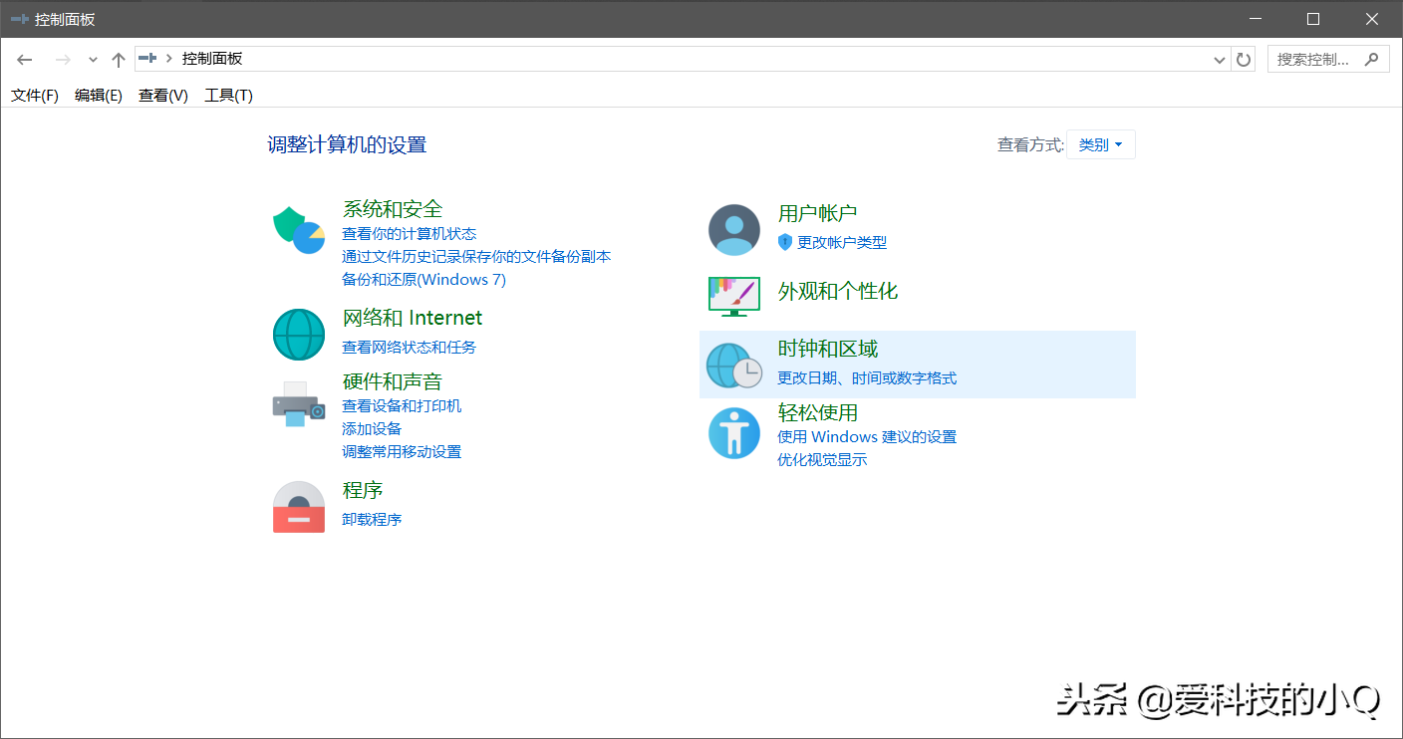
Task: Click the 优化视觉显示 link
Action: (x=822, y=460)
